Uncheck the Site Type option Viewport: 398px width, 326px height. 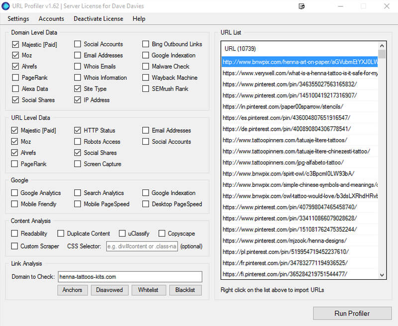(78, 88)
